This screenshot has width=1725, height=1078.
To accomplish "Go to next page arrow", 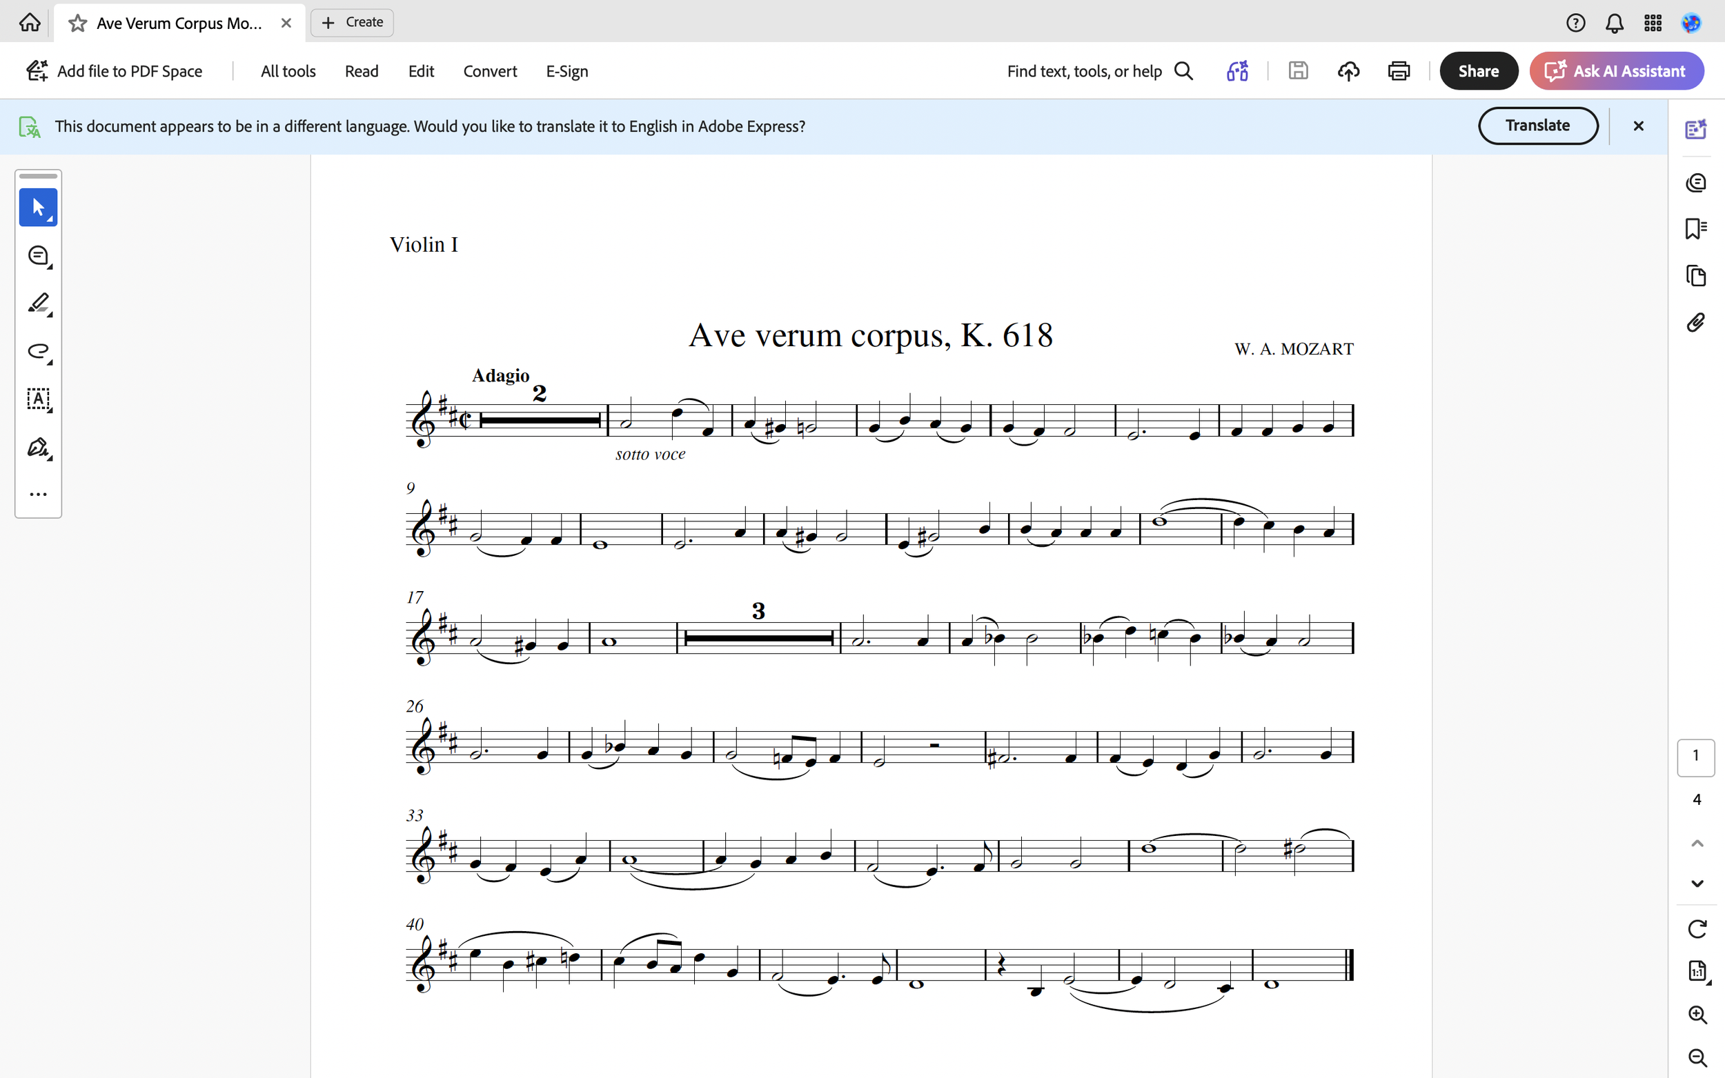I will tap(1697, 884).
